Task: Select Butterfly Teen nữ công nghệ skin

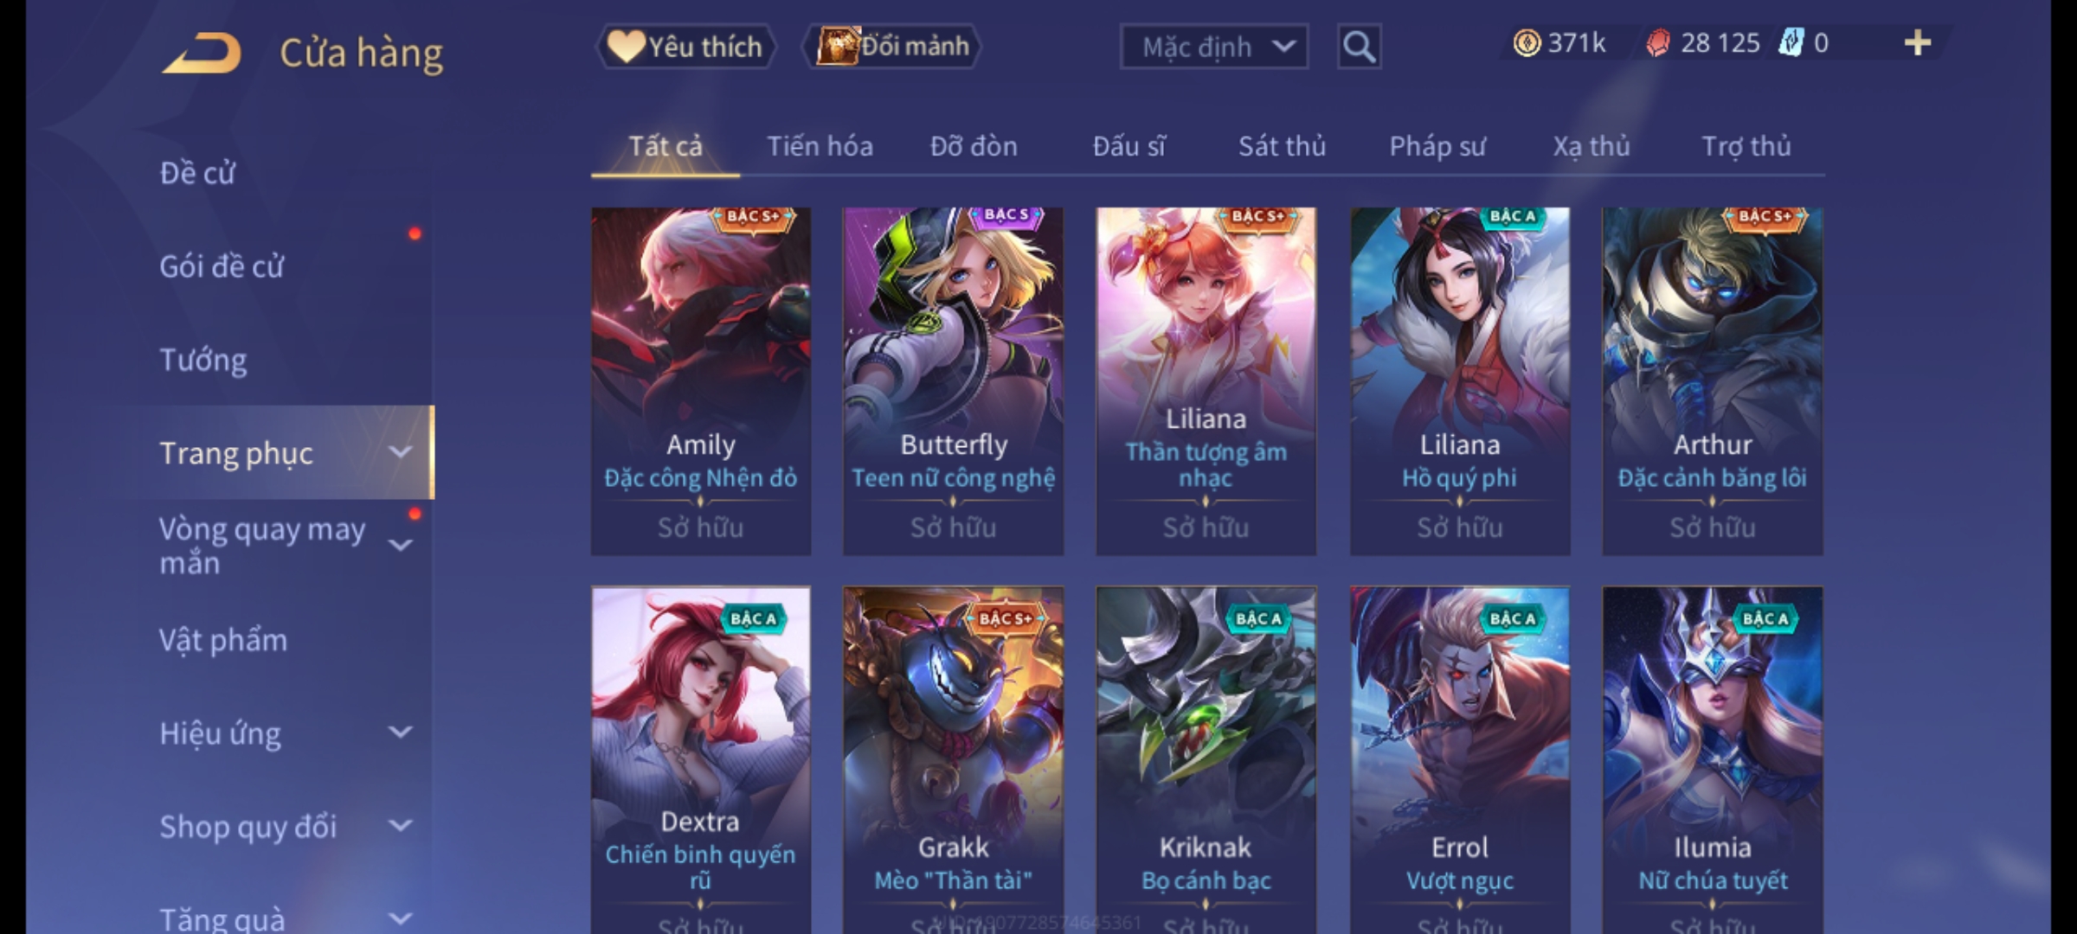Action: tap(953, 381)
